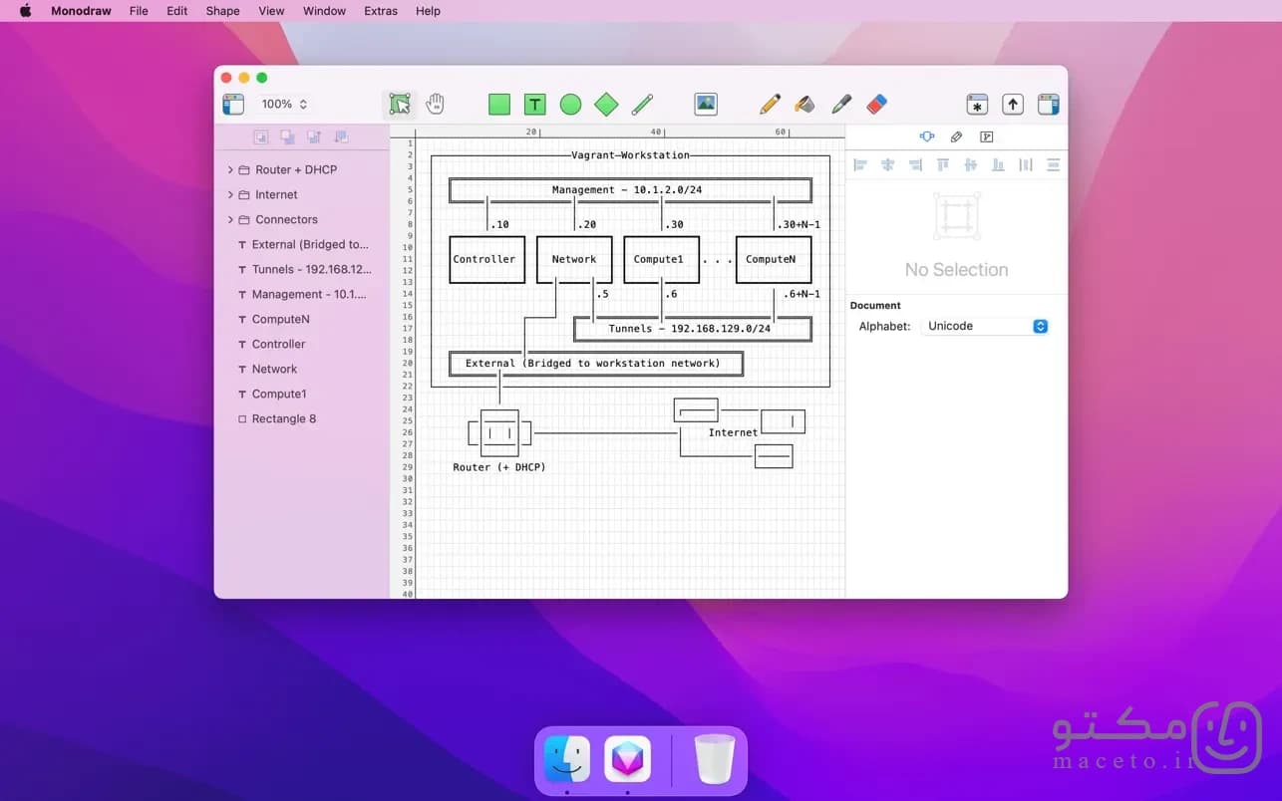This screenshot has width=1282, height=801.
Task: Click fourth layer ordering icon in sidebar
Action: 341,136
